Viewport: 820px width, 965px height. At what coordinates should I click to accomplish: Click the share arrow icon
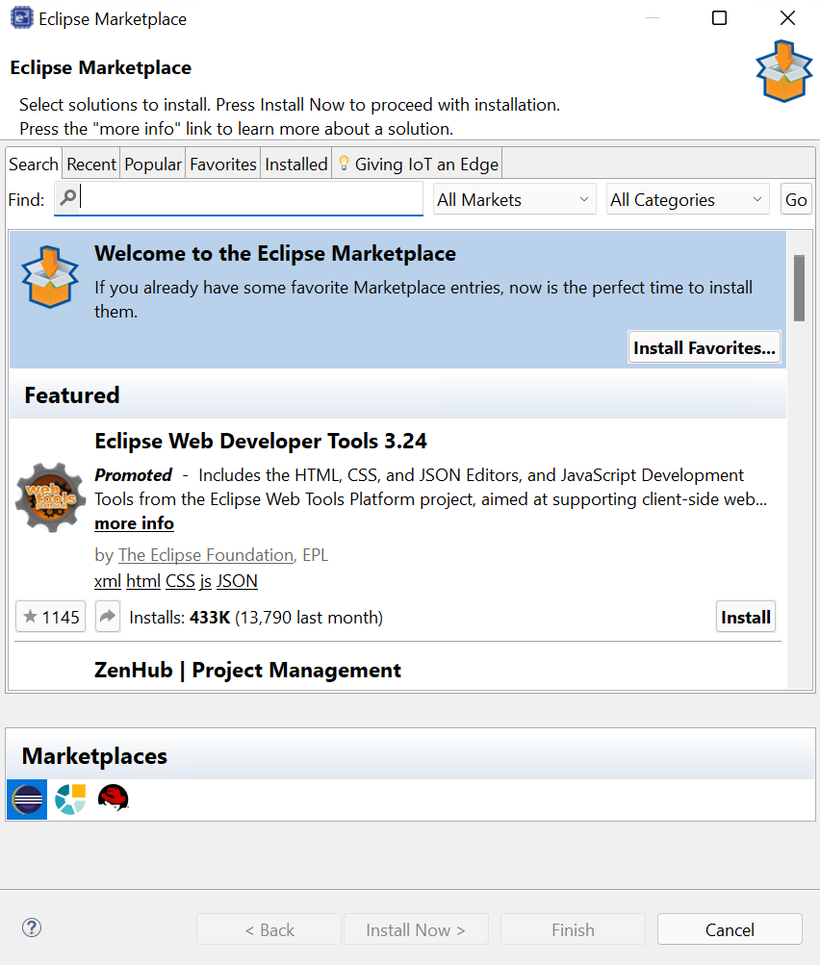[x=108, y=617]
